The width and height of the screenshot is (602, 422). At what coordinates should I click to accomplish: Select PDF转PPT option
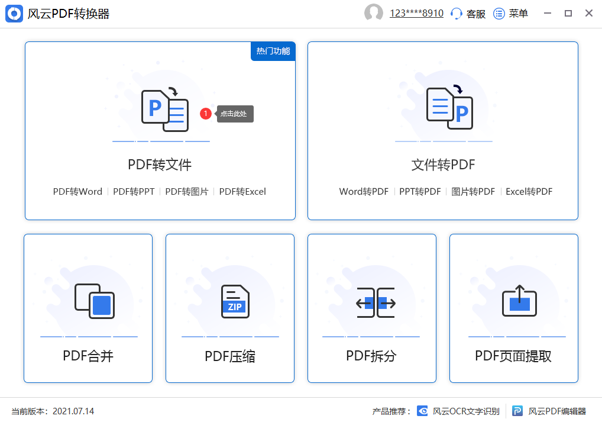tap(133, 192)
